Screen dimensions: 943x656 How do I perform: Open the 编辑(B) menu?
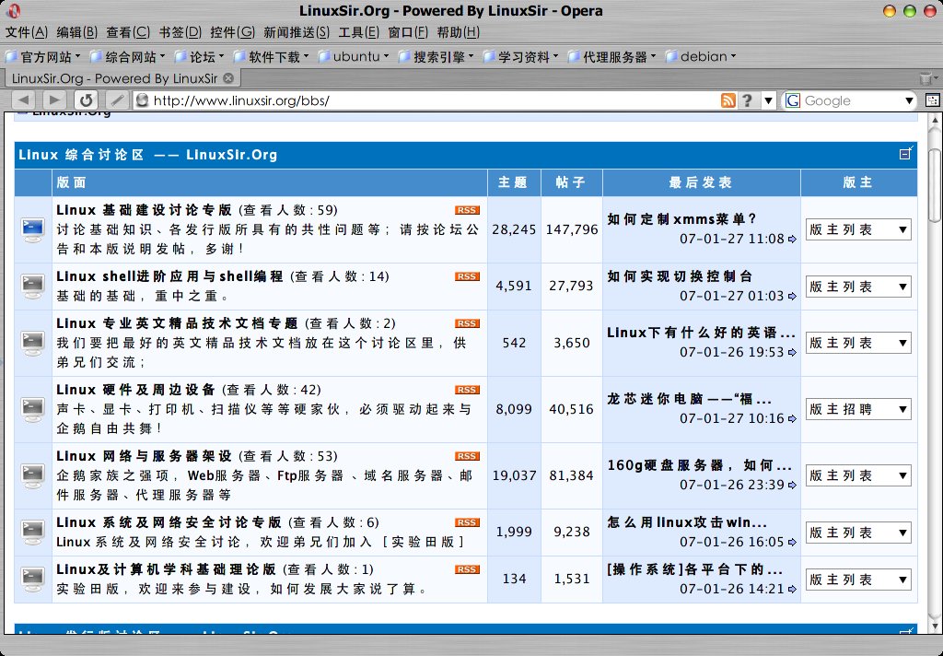click(x=76, y=32)
